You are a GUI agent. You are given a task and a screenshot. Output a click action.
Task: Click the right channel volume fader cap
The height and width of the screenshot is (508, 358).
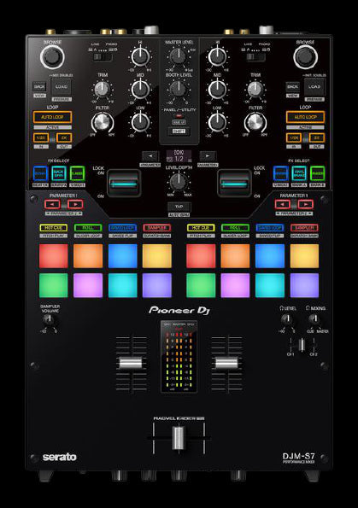[x=226, y=363]
